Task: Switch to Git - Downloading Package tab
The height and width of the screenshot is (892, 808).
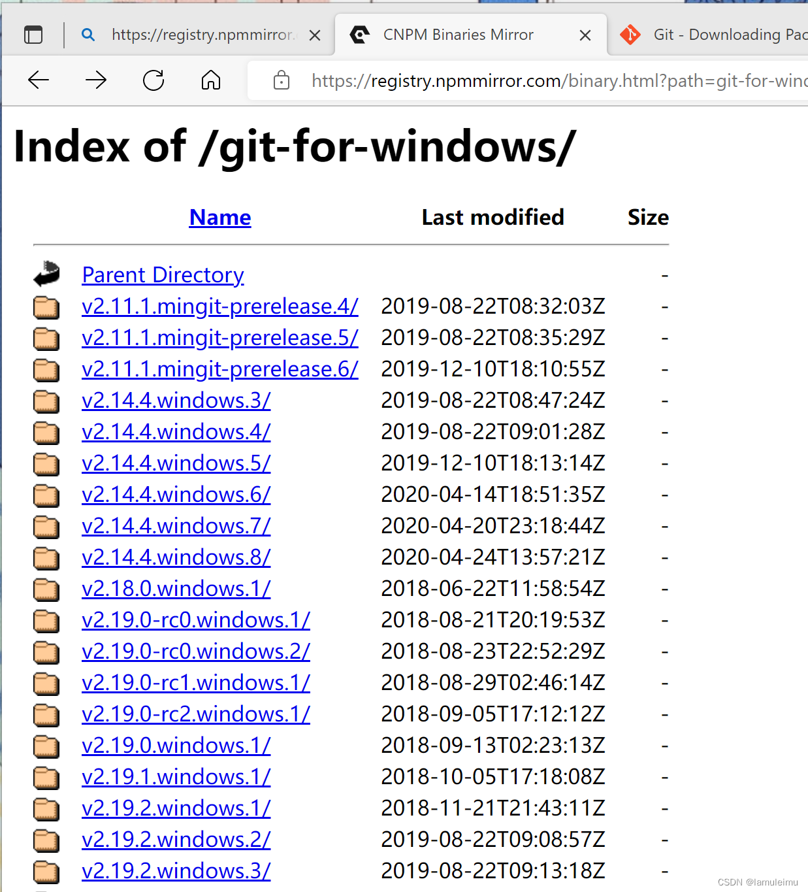Action: click(709, 35)
